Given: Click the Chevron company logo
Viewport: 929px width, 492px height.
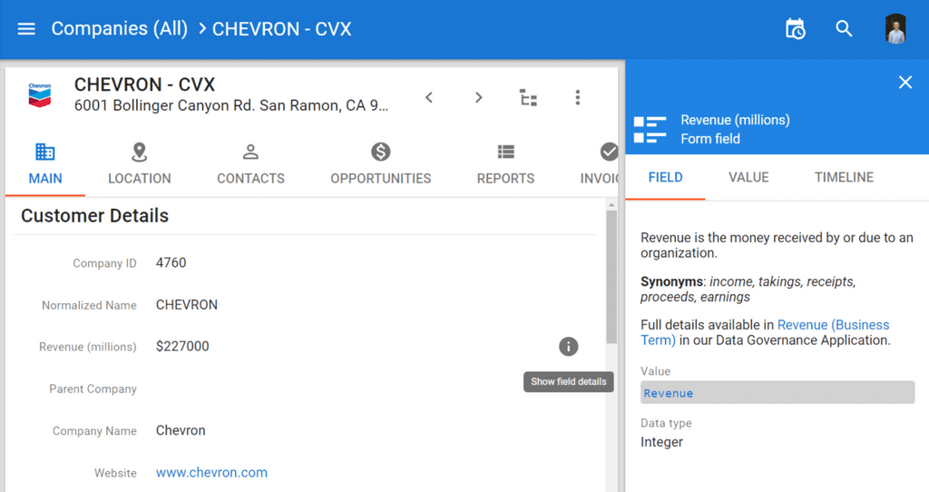Looking at the screenshot, I should click(x=40, y=94).
